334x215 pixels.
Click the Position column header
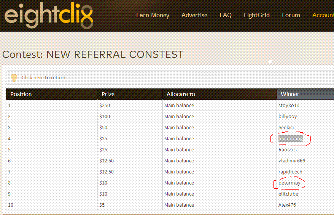click(x=21, y=94)
